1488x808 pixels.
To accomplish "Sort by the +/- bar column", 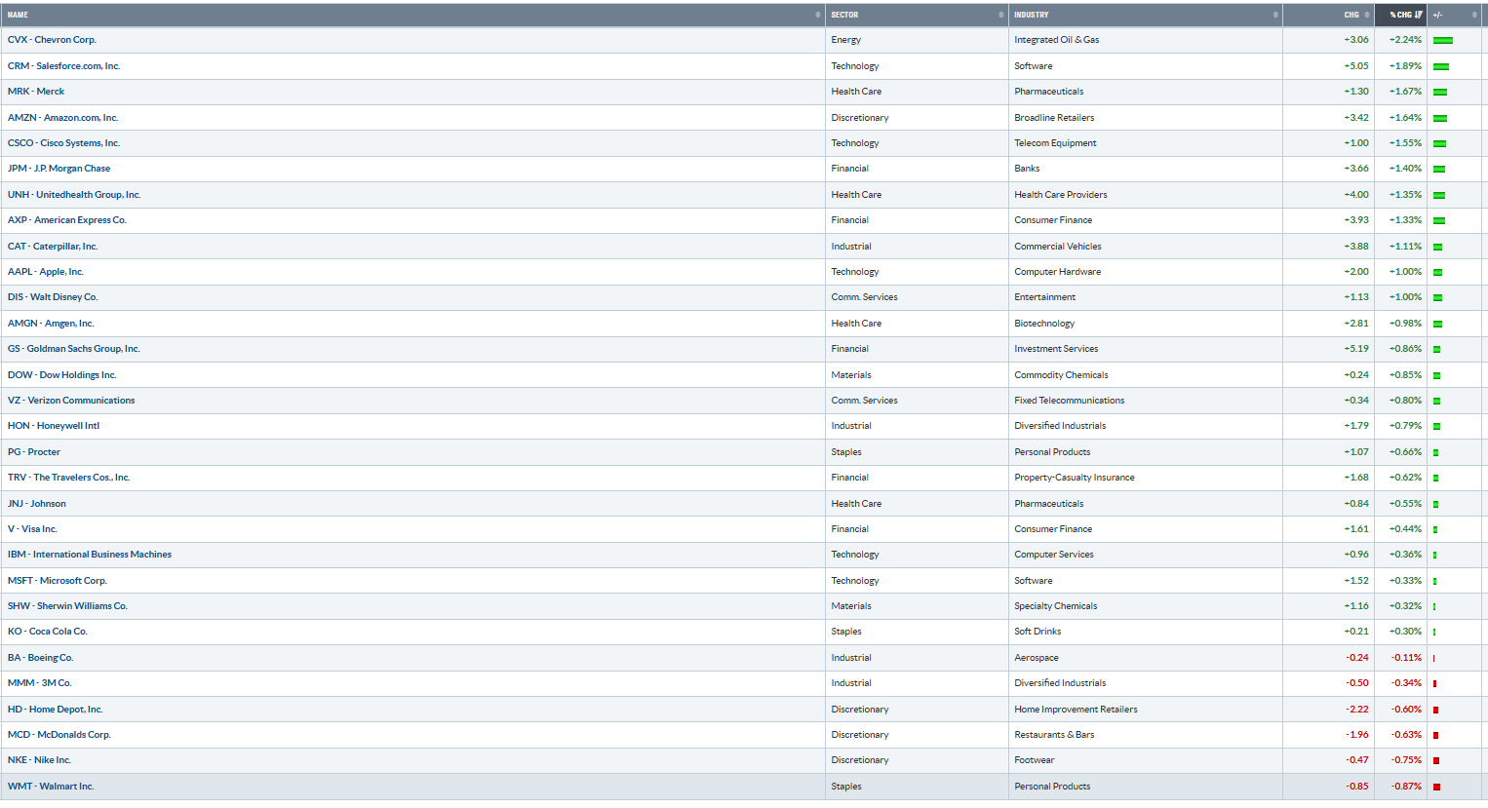I will click(x=1474, y=15).
